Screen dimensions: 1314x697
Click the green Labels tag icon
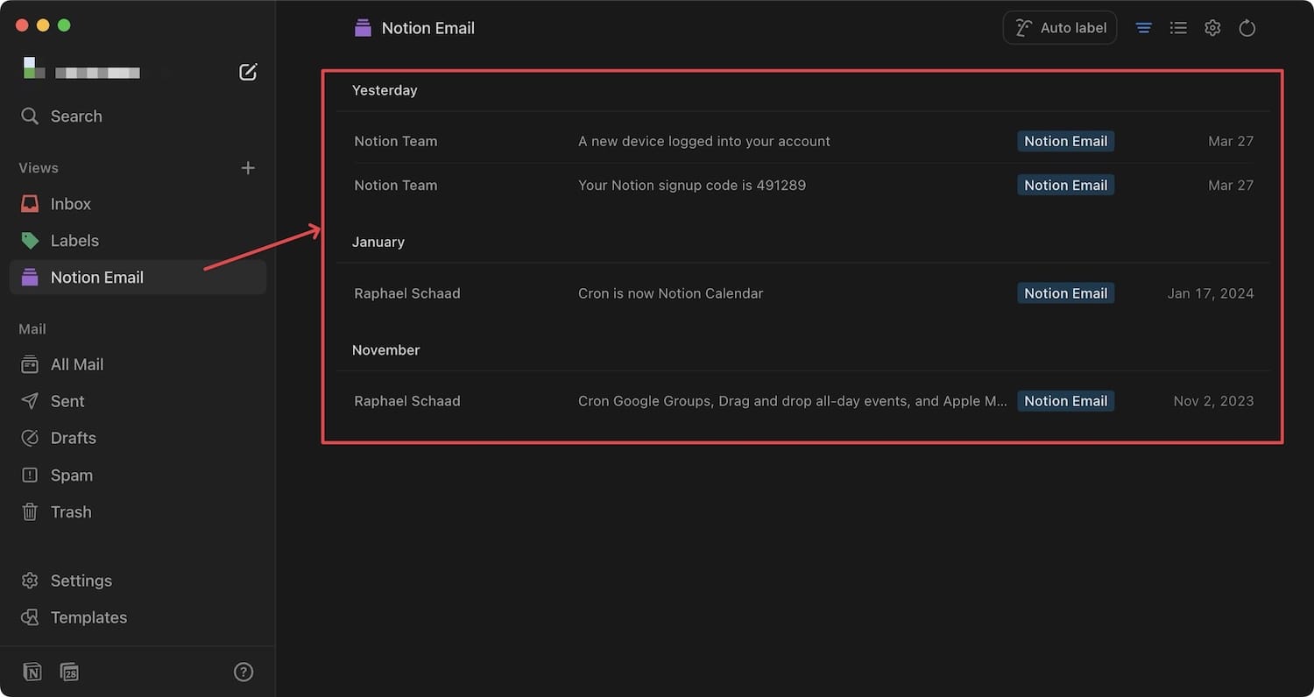[30, 241]
